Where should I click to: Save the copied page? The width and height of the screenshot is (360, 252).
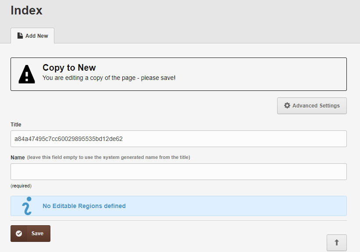coord(30,234)
